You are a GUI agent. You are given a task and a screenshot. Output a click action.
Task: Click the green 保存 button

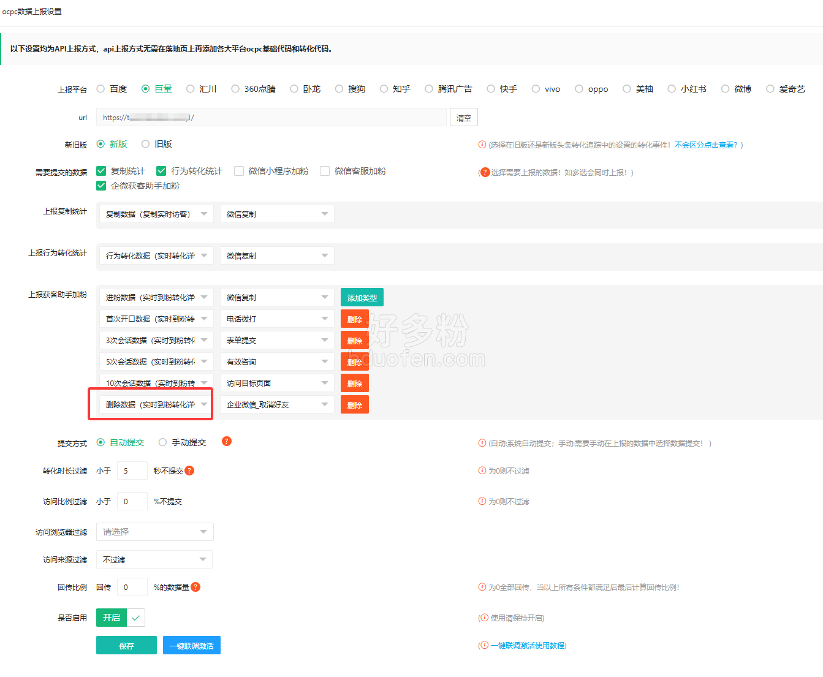tap(126, 645)
